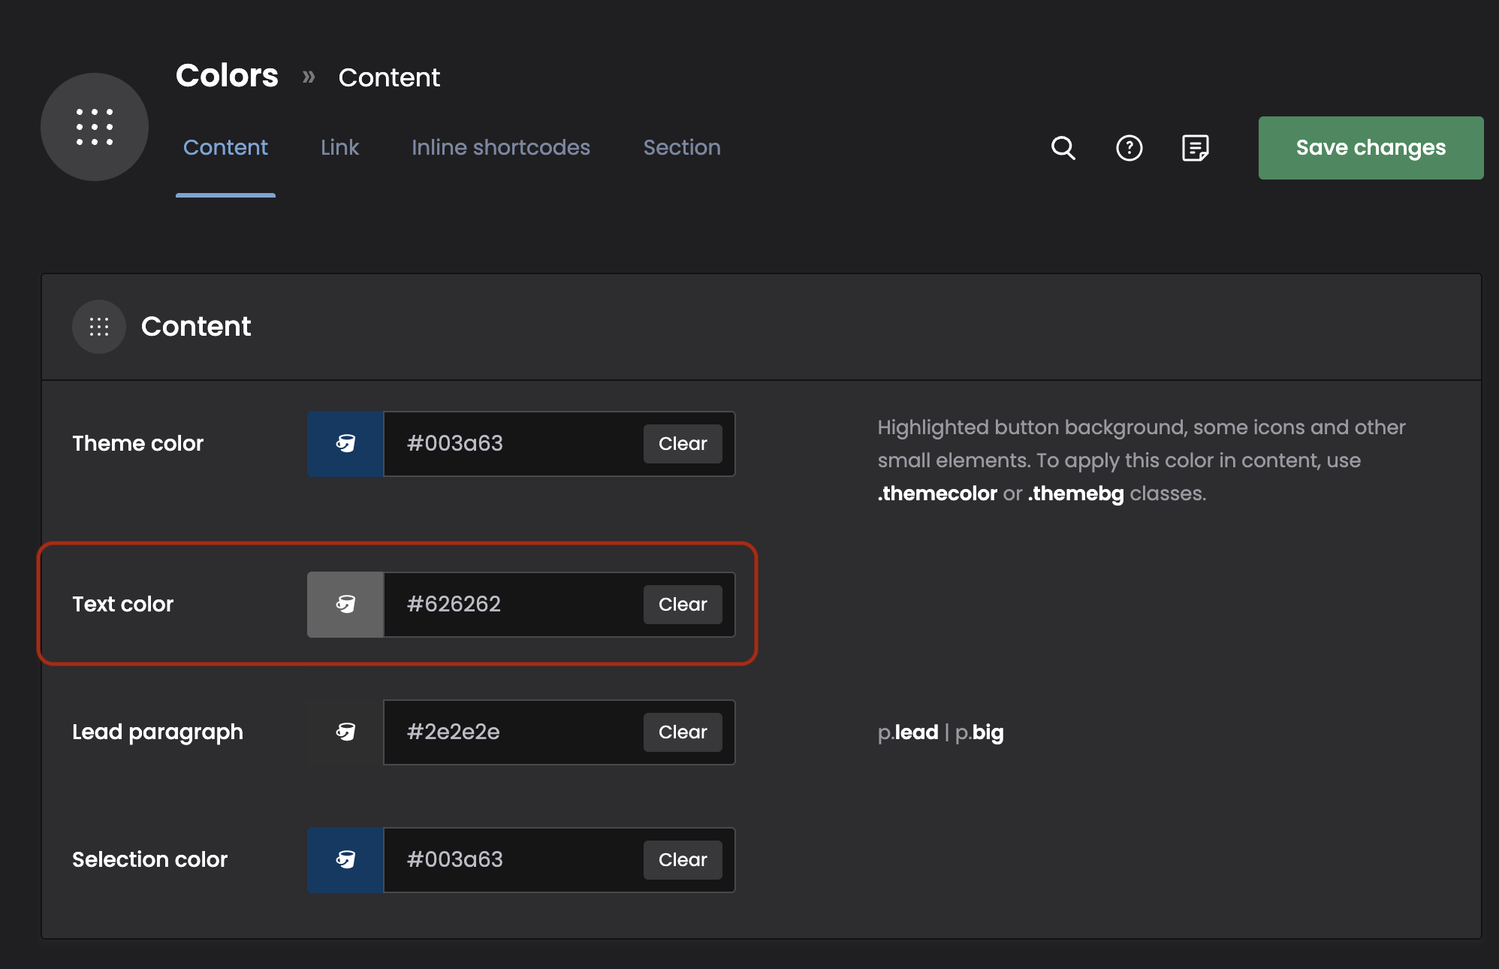Clear the Lead paragraph color
This screenshot has height=969, width=1499.
point(682,732)
